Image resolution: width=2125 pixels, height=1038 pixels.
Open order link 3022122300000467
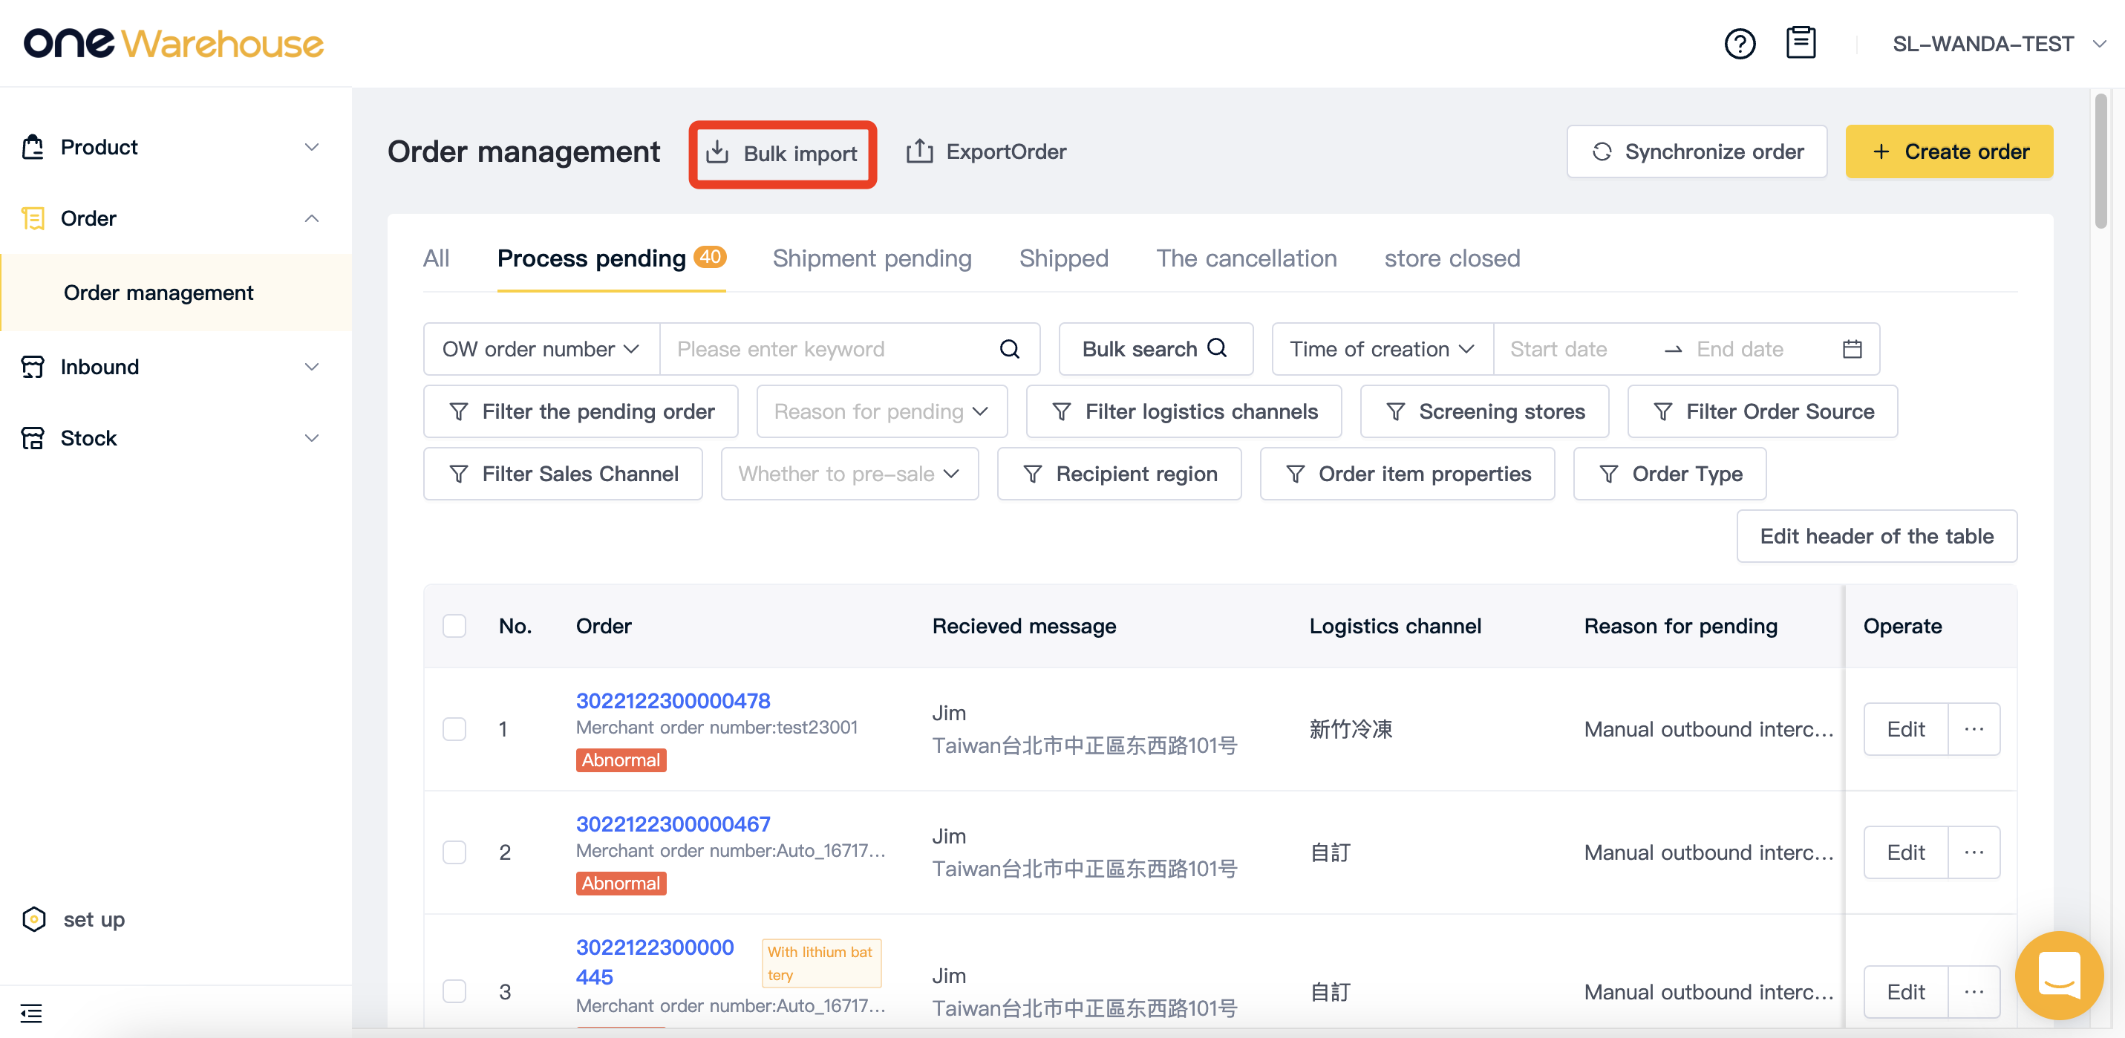pyautogui.click(x=673, y=823)
